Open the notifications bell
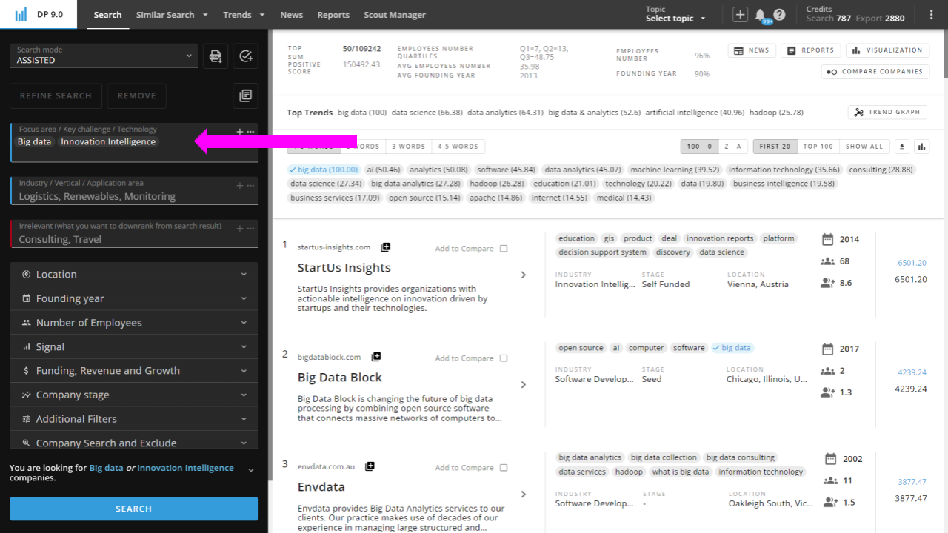Image resolution: width=948 pixels, height=533 pixels. [760, 15]
